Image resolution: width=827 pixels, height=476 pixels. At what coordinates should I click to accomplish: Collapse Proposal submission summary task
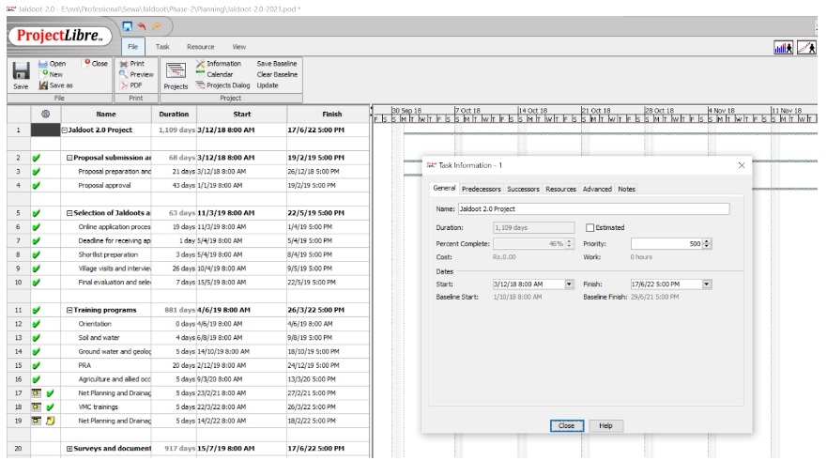point(69,158)
